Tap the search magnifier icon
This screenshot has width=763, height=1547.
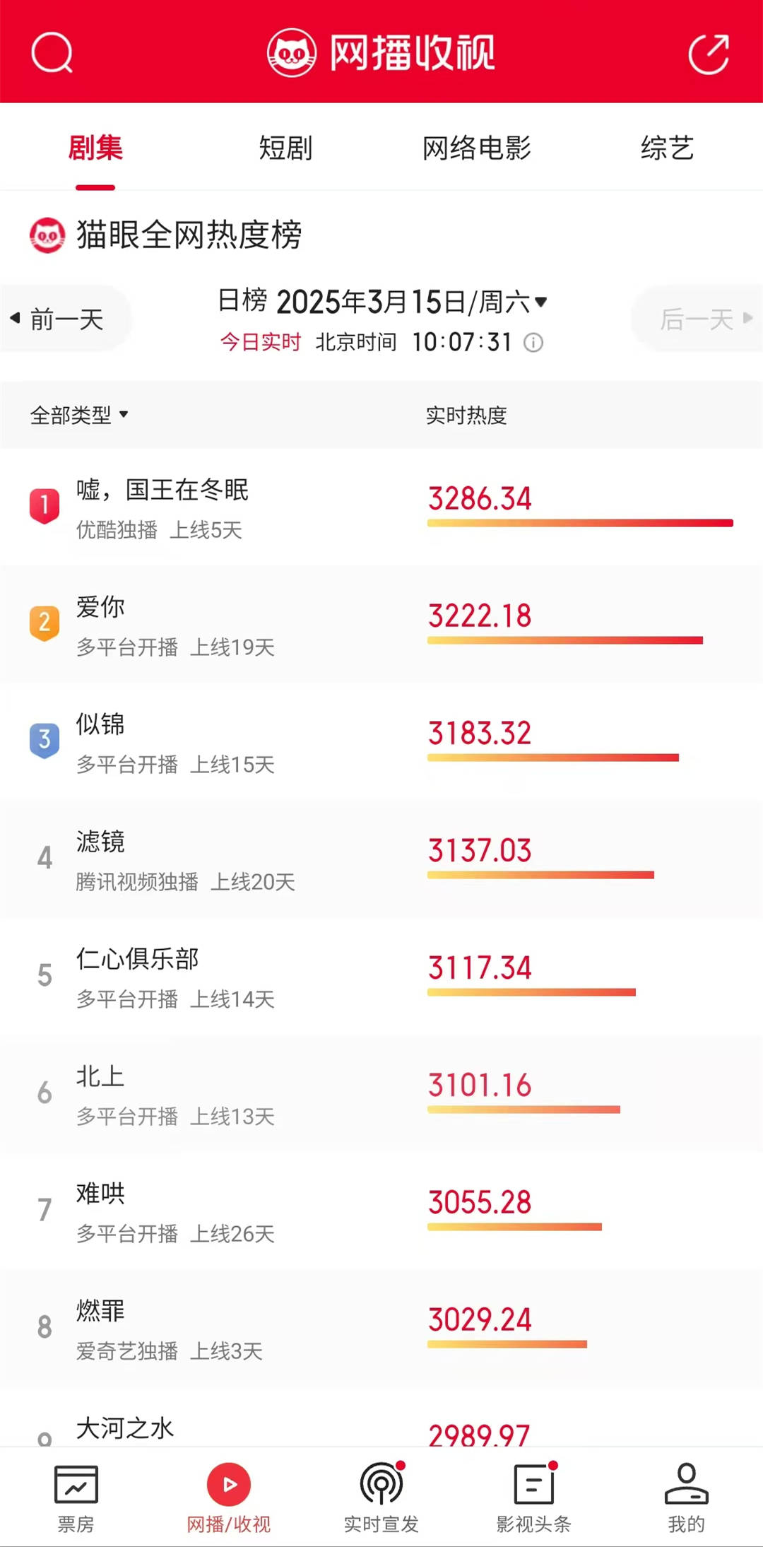pos(52,52)
